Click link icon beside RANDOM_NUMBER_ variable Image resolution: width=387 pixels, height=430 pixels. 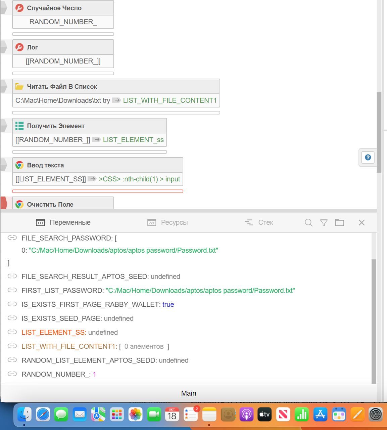[12, 374]
